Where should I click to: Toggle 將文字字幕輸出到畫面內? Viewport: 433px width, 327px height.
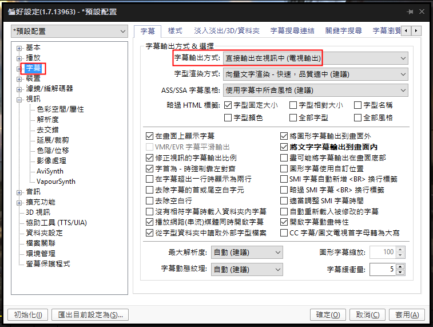pos(284,147)
